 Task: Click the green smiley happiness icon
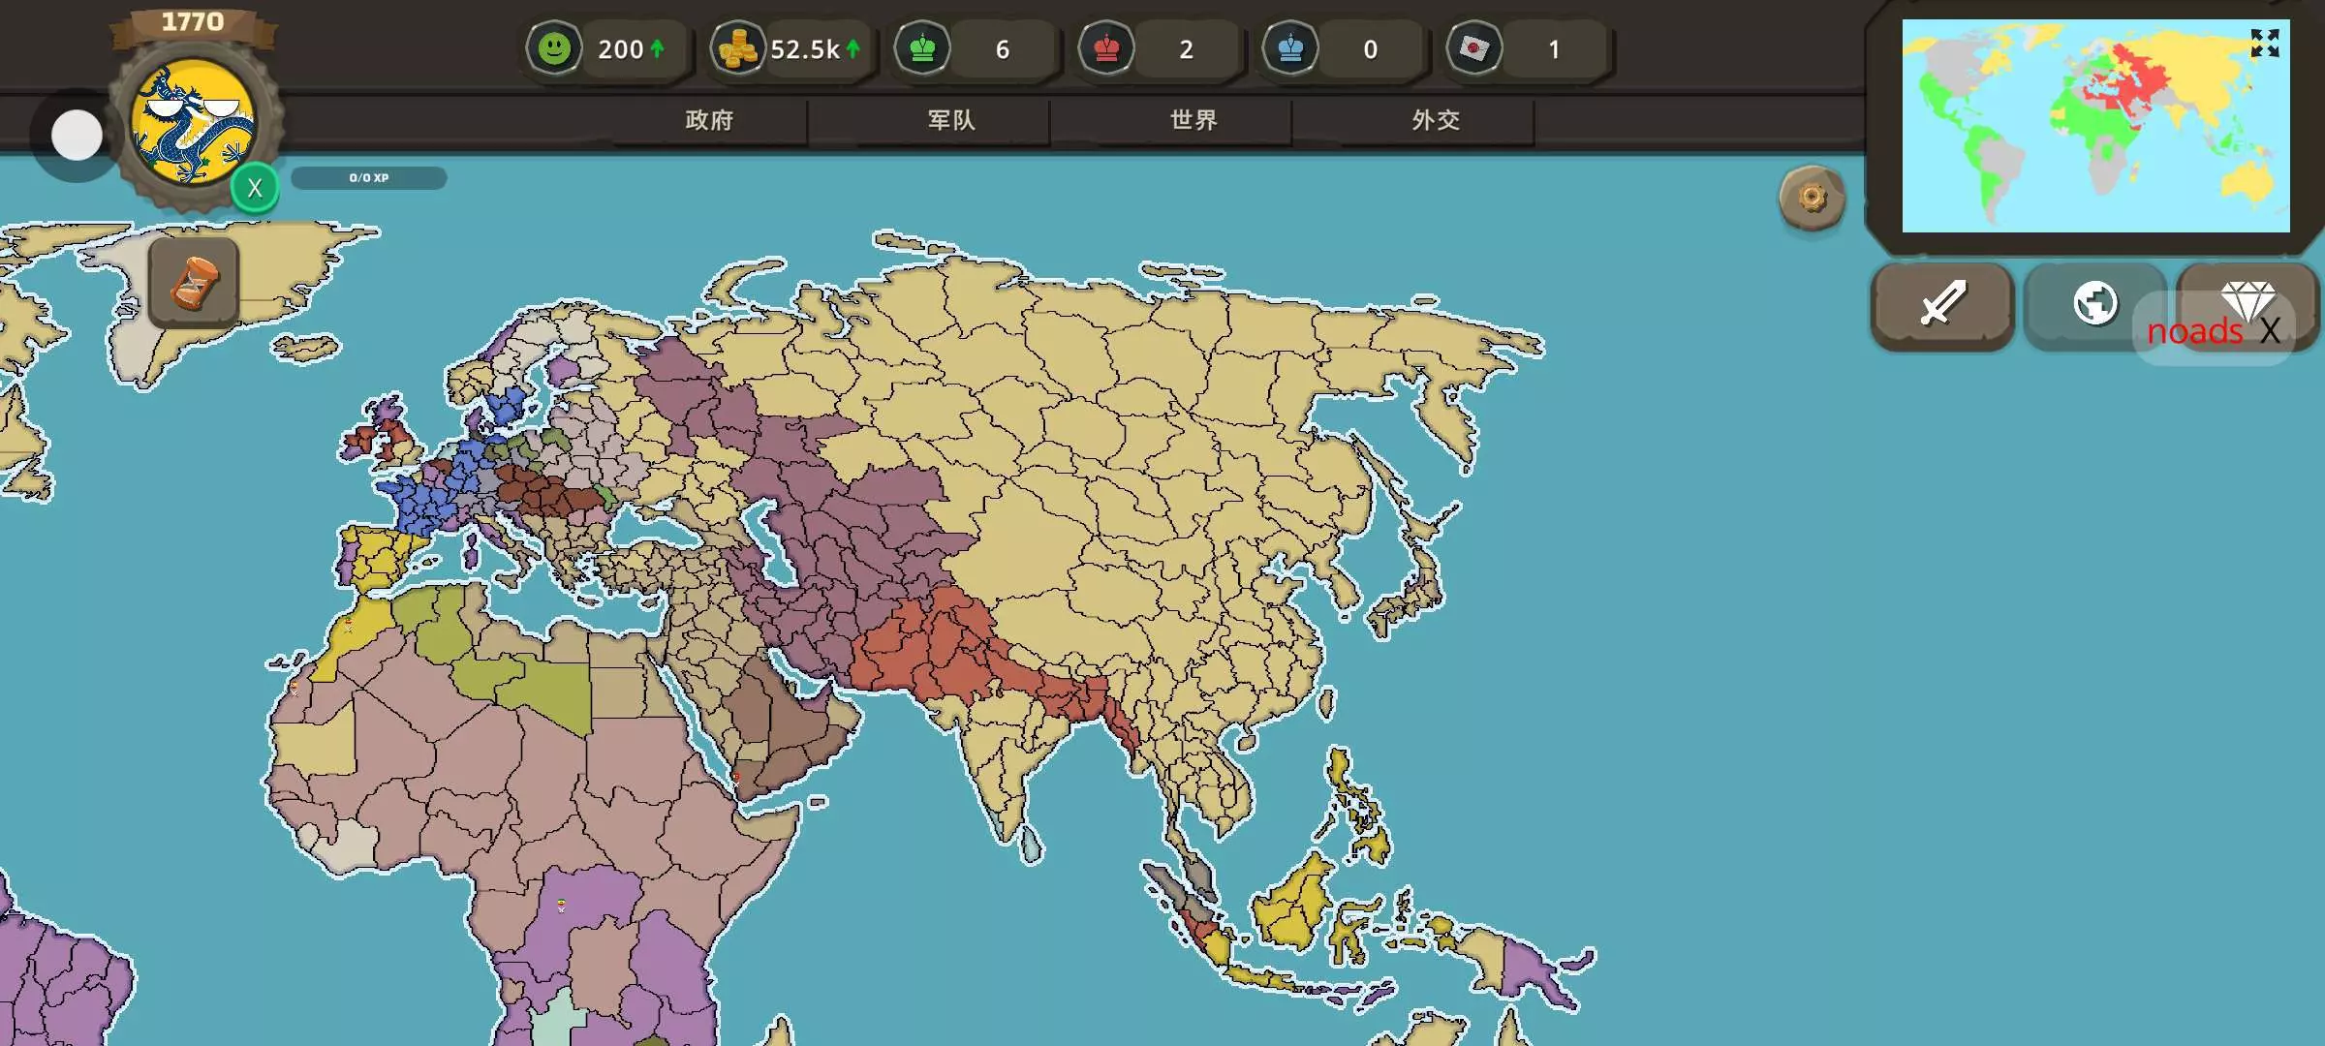coord(554,48)
